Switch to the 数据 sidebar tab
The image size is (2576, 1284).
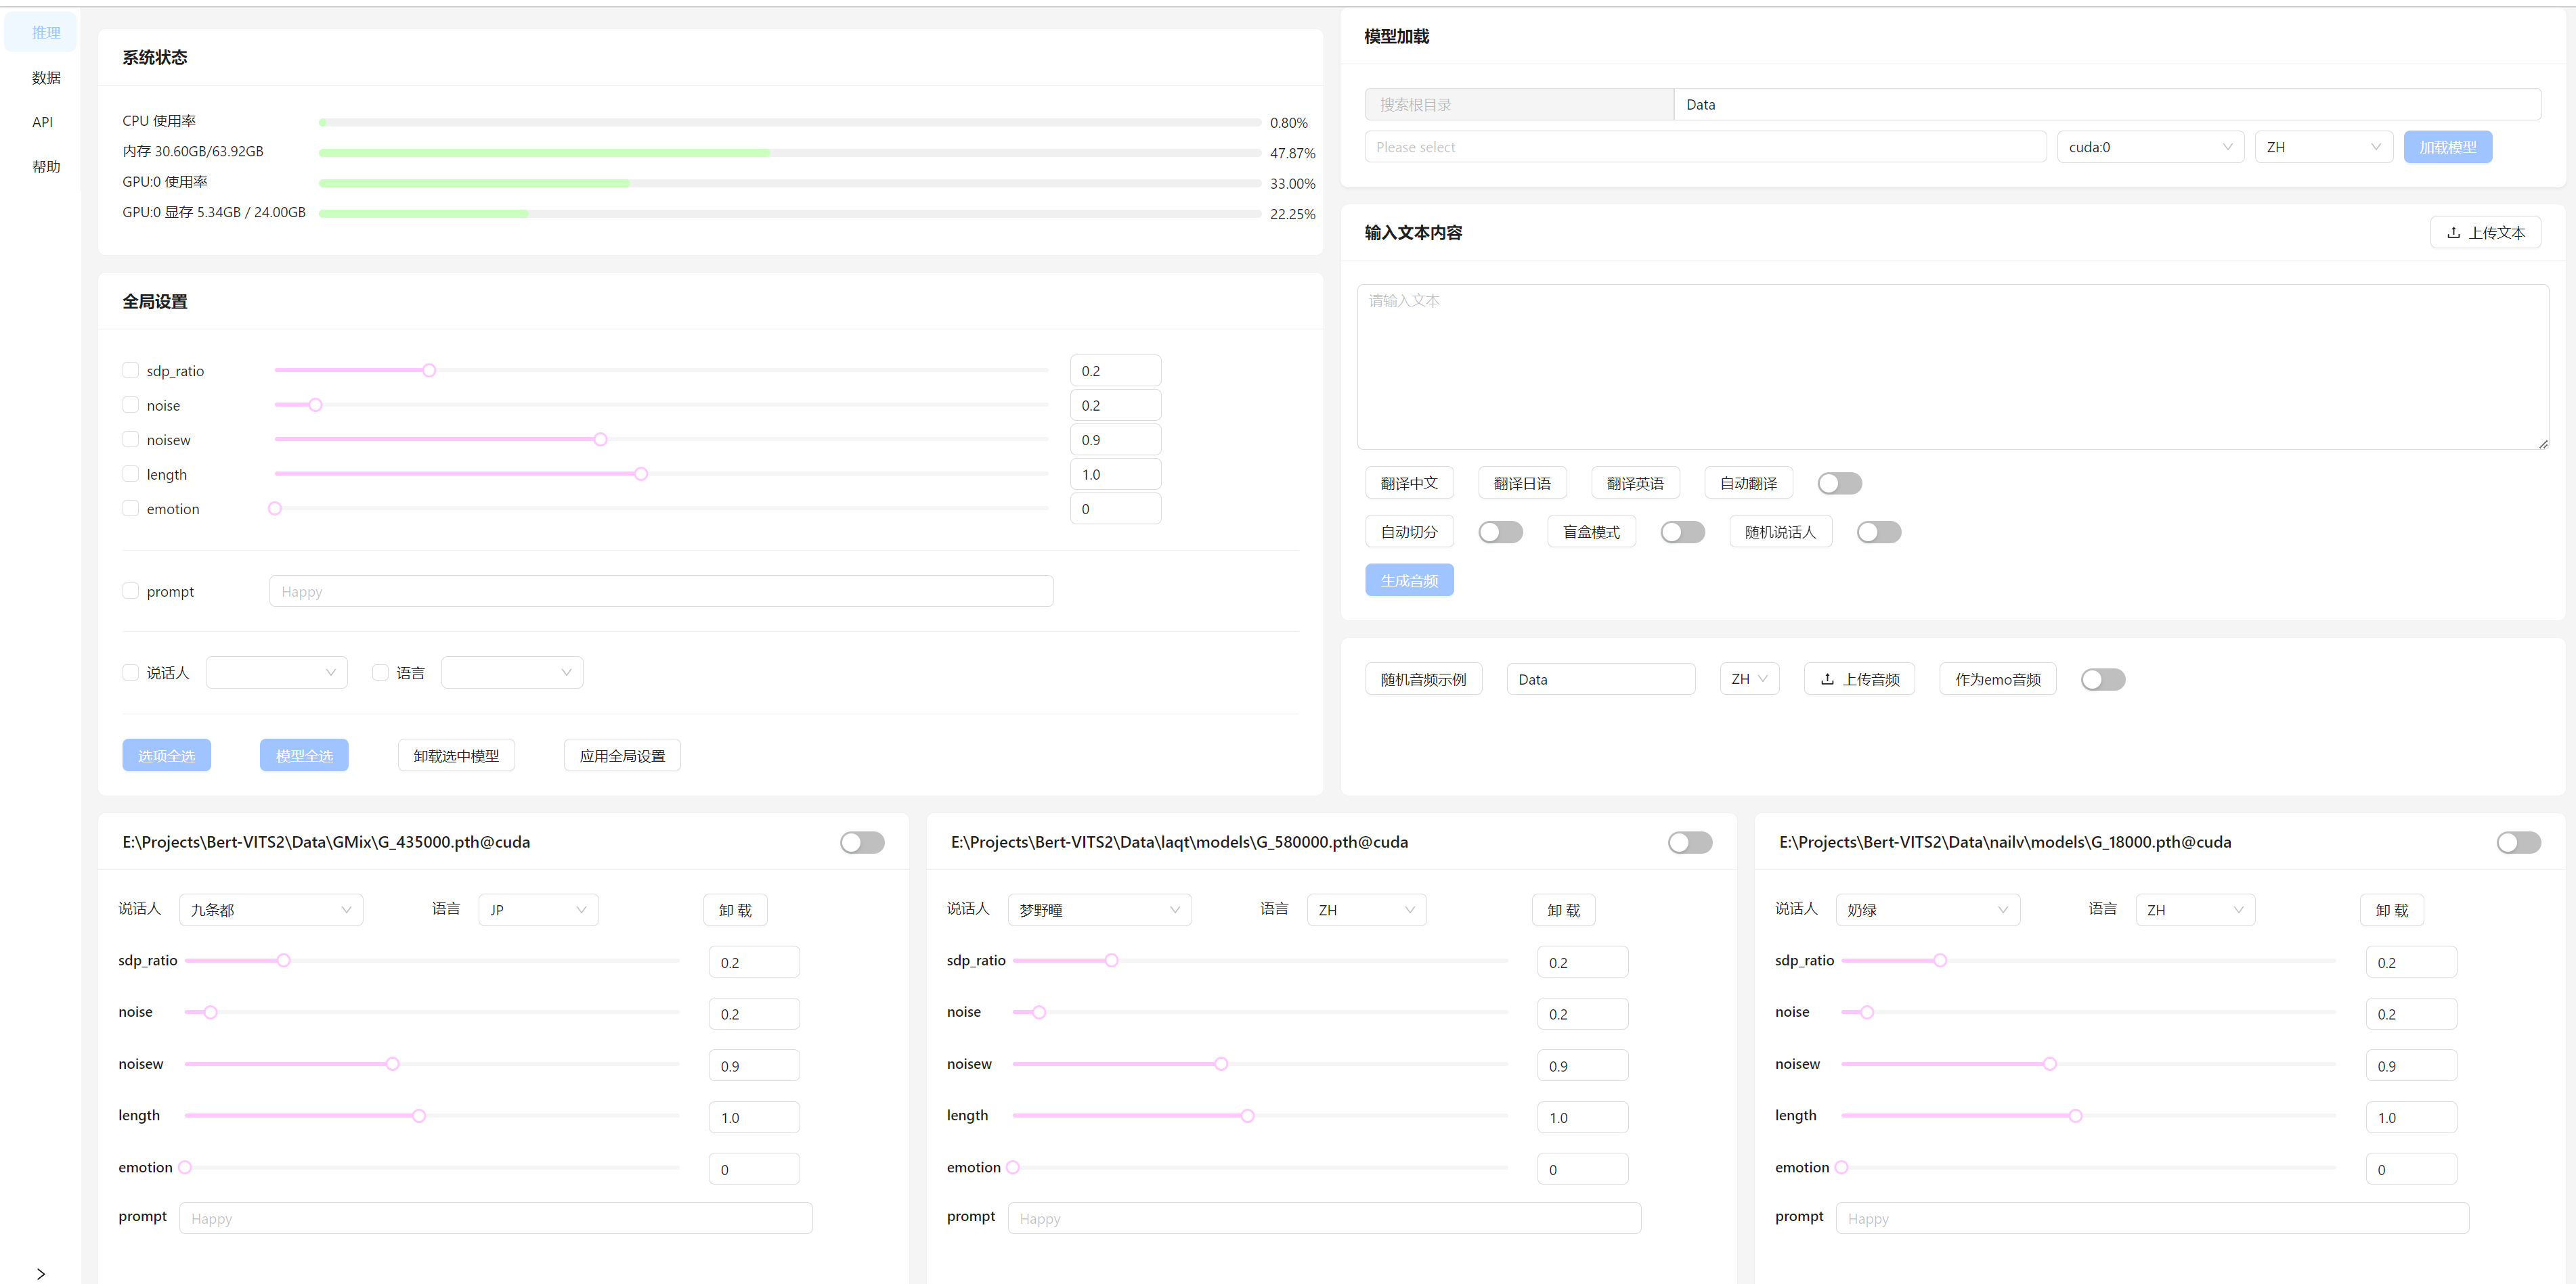[46, 77]
